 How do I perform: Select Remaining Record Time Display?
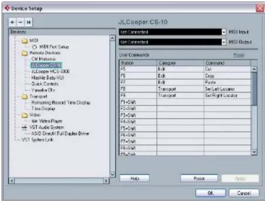[61, 103]
